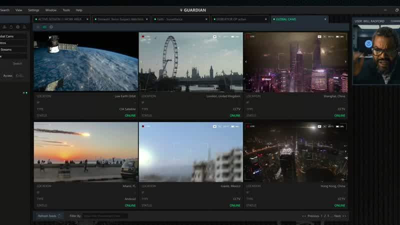Click next arrow on Shanghai feed
Viewport: 400px width, 225px height.
pos(345,61)
